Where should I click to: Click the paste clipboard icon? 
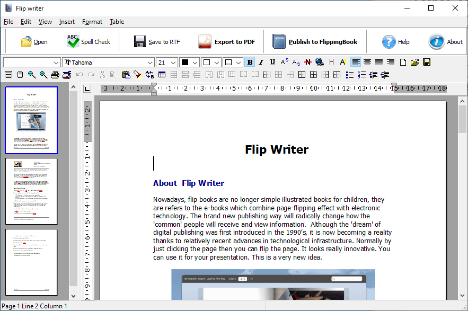click(126, 75)
